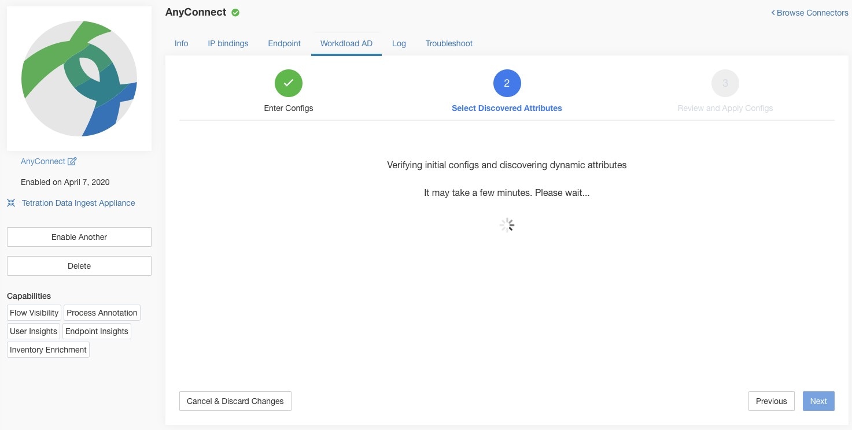Click the green status check icon beside AnyConnect title
852x430 pixels.
click(235, 12)
